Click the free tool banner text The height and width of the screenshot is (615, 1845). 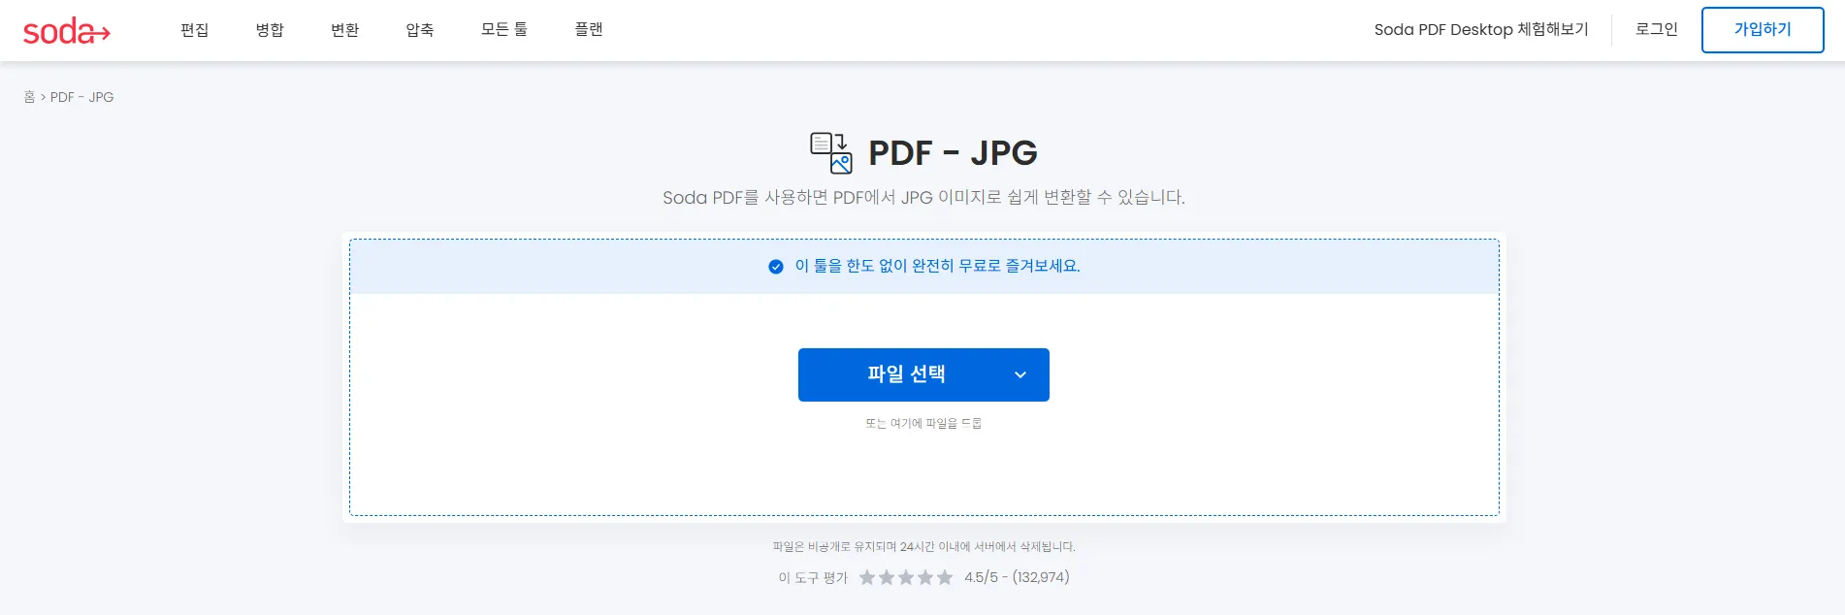click(937, 267)
